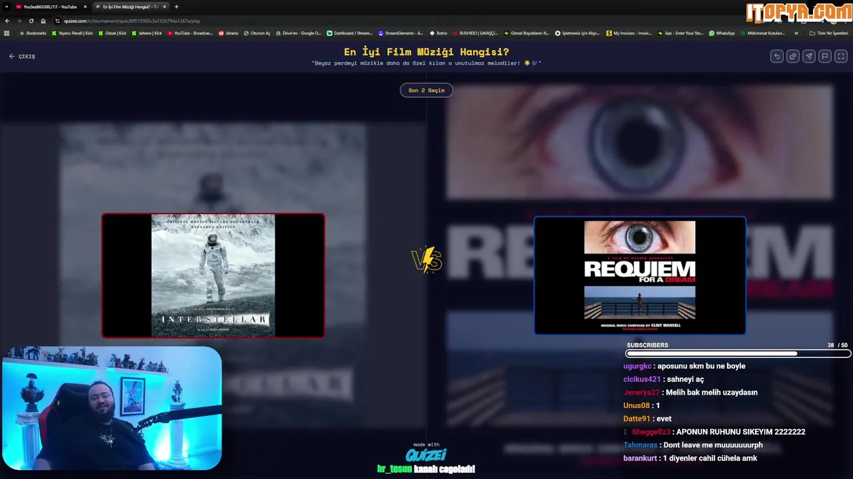Screen dimensions: 853x479
Task: Click the streamer webcam overlay
Action: point(111,408)
